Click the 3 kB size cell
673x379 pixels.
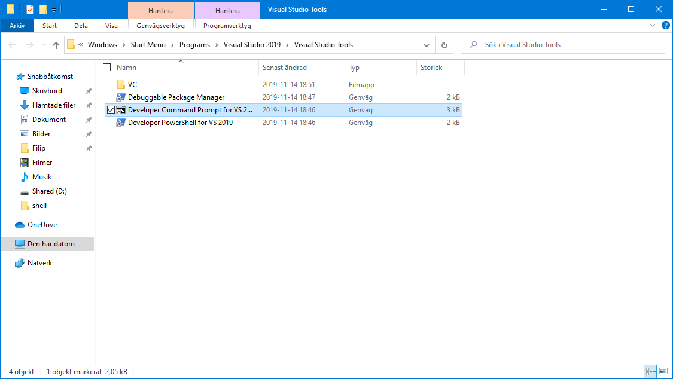[453, 110]
